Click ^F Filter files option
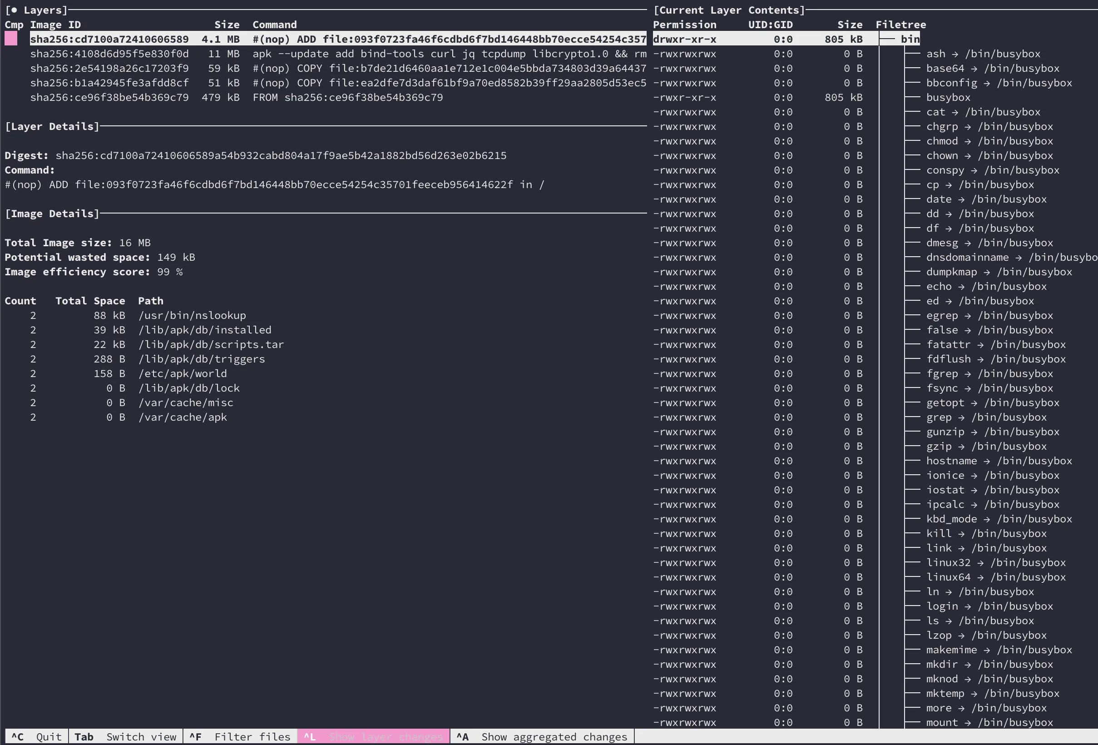This screenshot has height=745, width=1098. (x=240, y=736)
